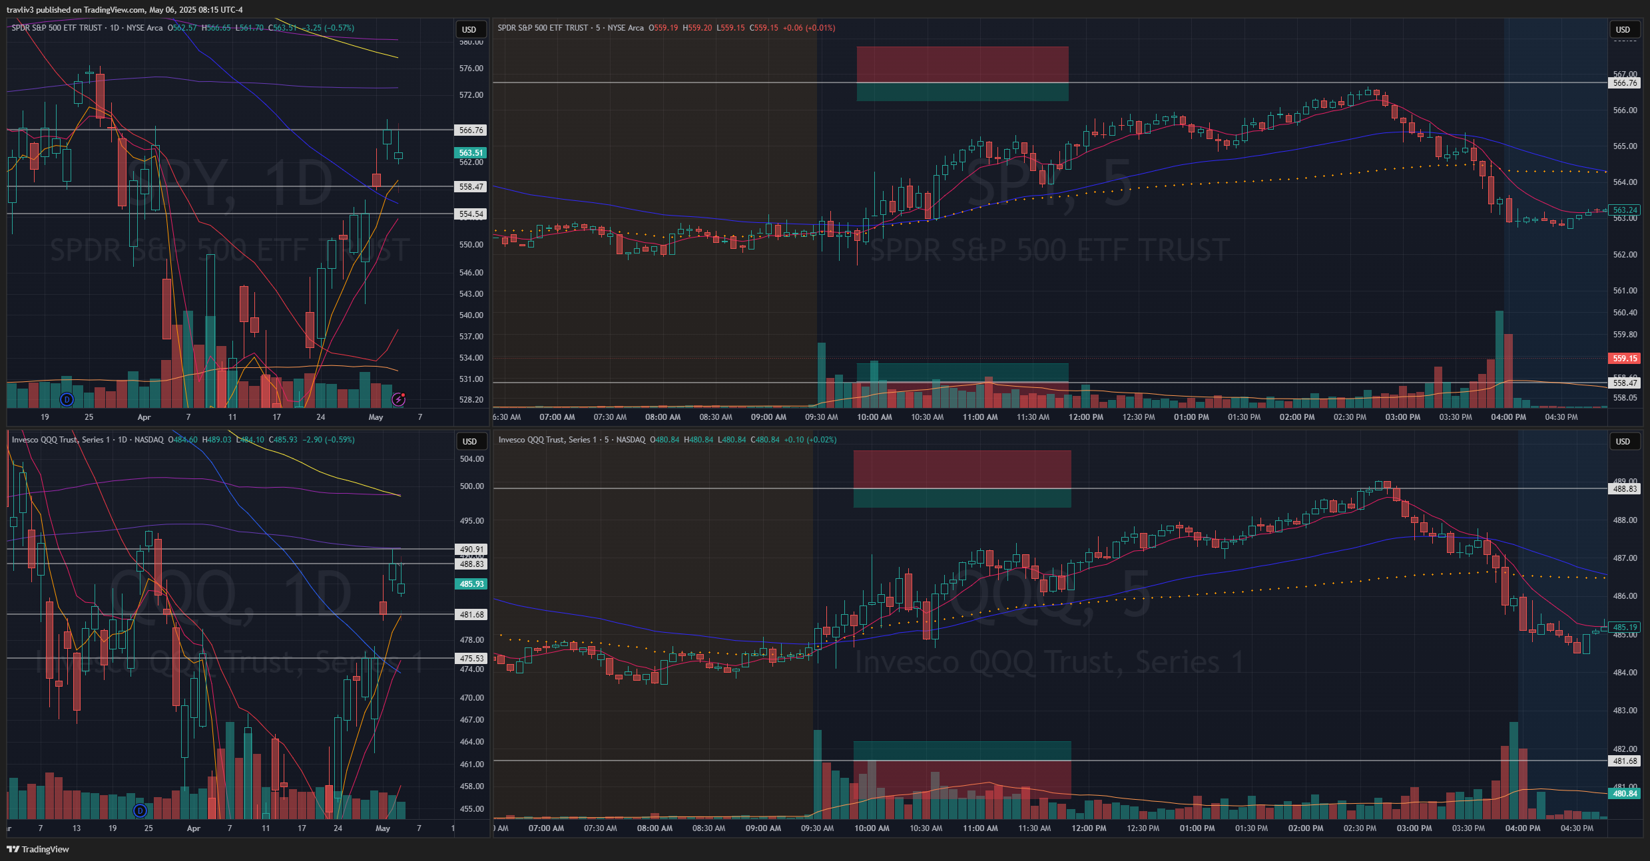Click 04:30 PM on QQQ 5-minute time axis
The height and width of the screenshot is (861, 1650).
coord(1577,828)
